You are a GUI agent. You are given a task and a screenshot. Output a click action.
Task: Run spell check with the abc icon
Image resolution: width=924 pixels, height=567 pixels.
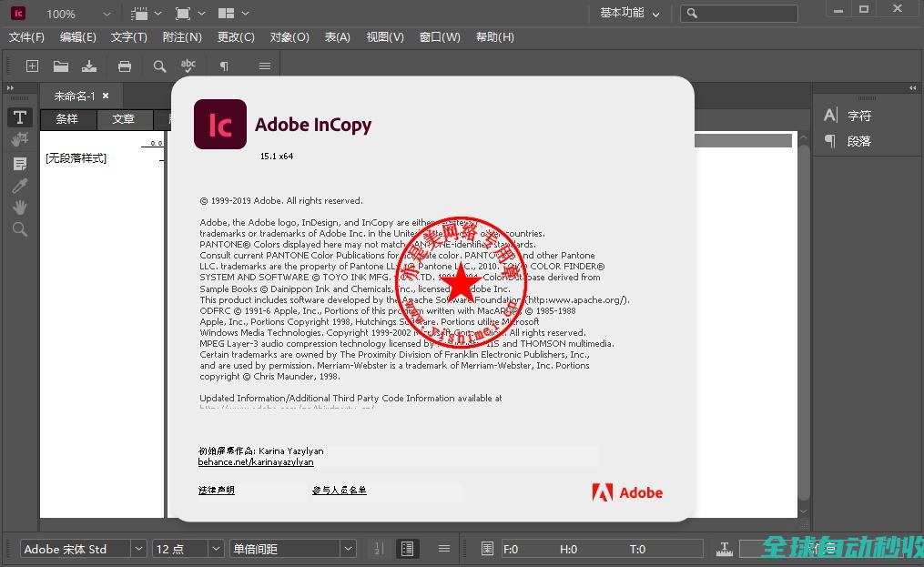pos(188,66)
